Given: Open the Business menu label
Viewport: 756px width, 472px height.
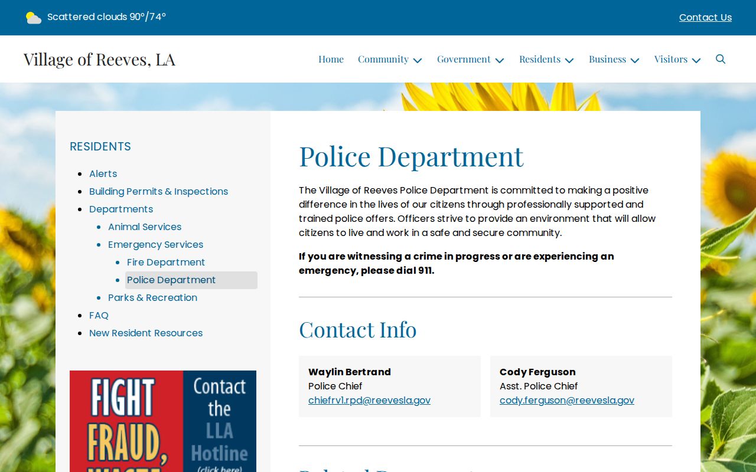Looking at the screenshot, I should [x=607, y=59].
